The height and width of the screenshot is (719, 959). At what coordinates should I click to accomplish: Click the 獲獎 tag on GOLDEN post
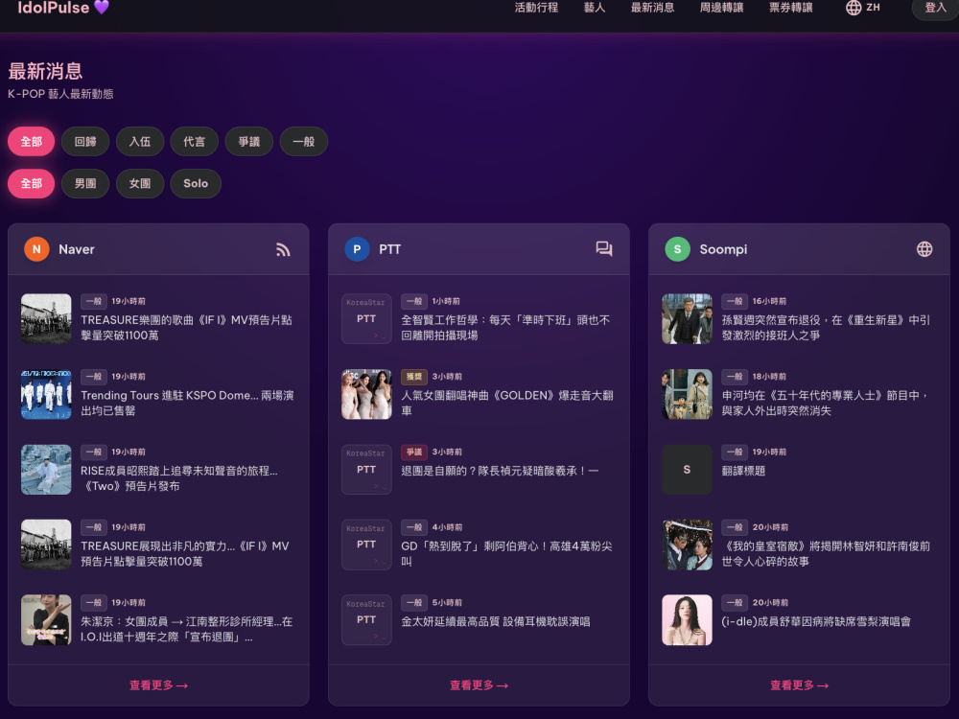(x=414, y=377)
